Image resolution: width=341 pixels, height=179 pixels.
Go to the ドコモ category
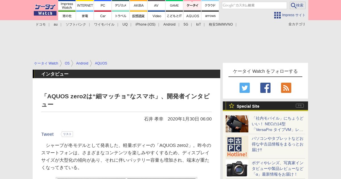point(41,24)
